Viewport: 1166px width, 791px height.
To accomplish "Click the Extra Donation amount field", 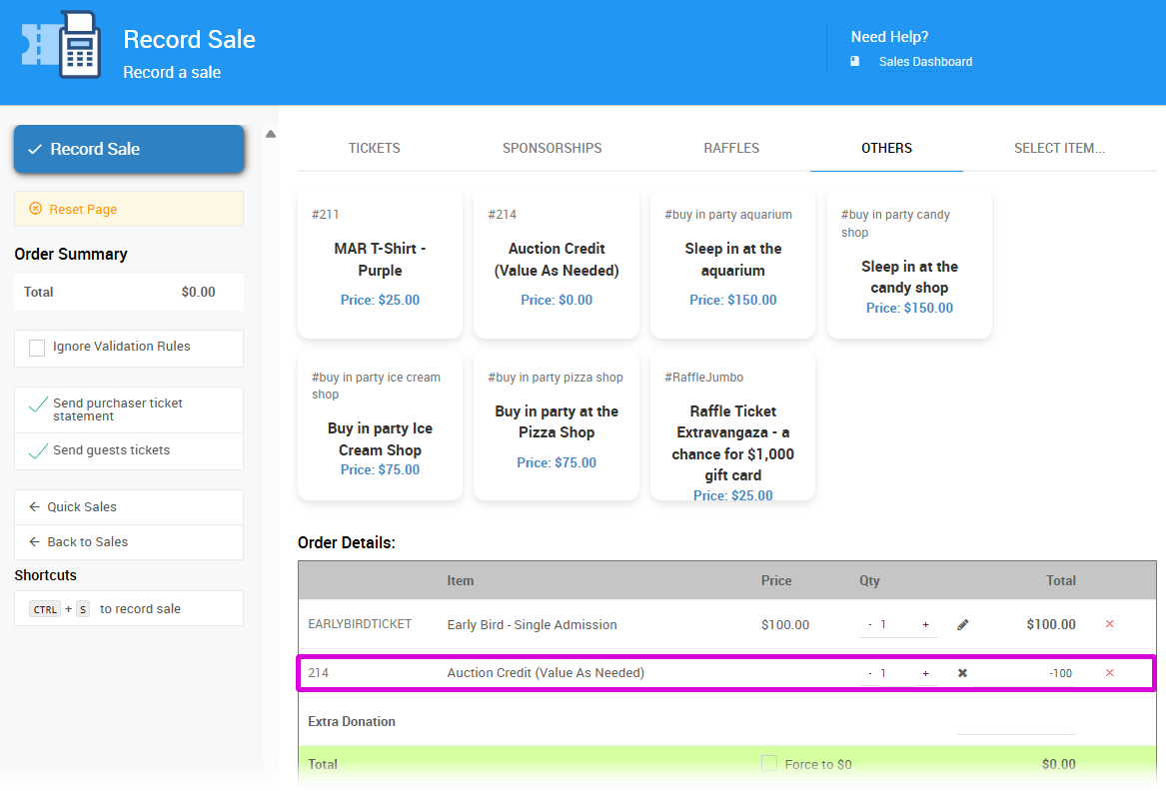I will tap(1015, 722).
